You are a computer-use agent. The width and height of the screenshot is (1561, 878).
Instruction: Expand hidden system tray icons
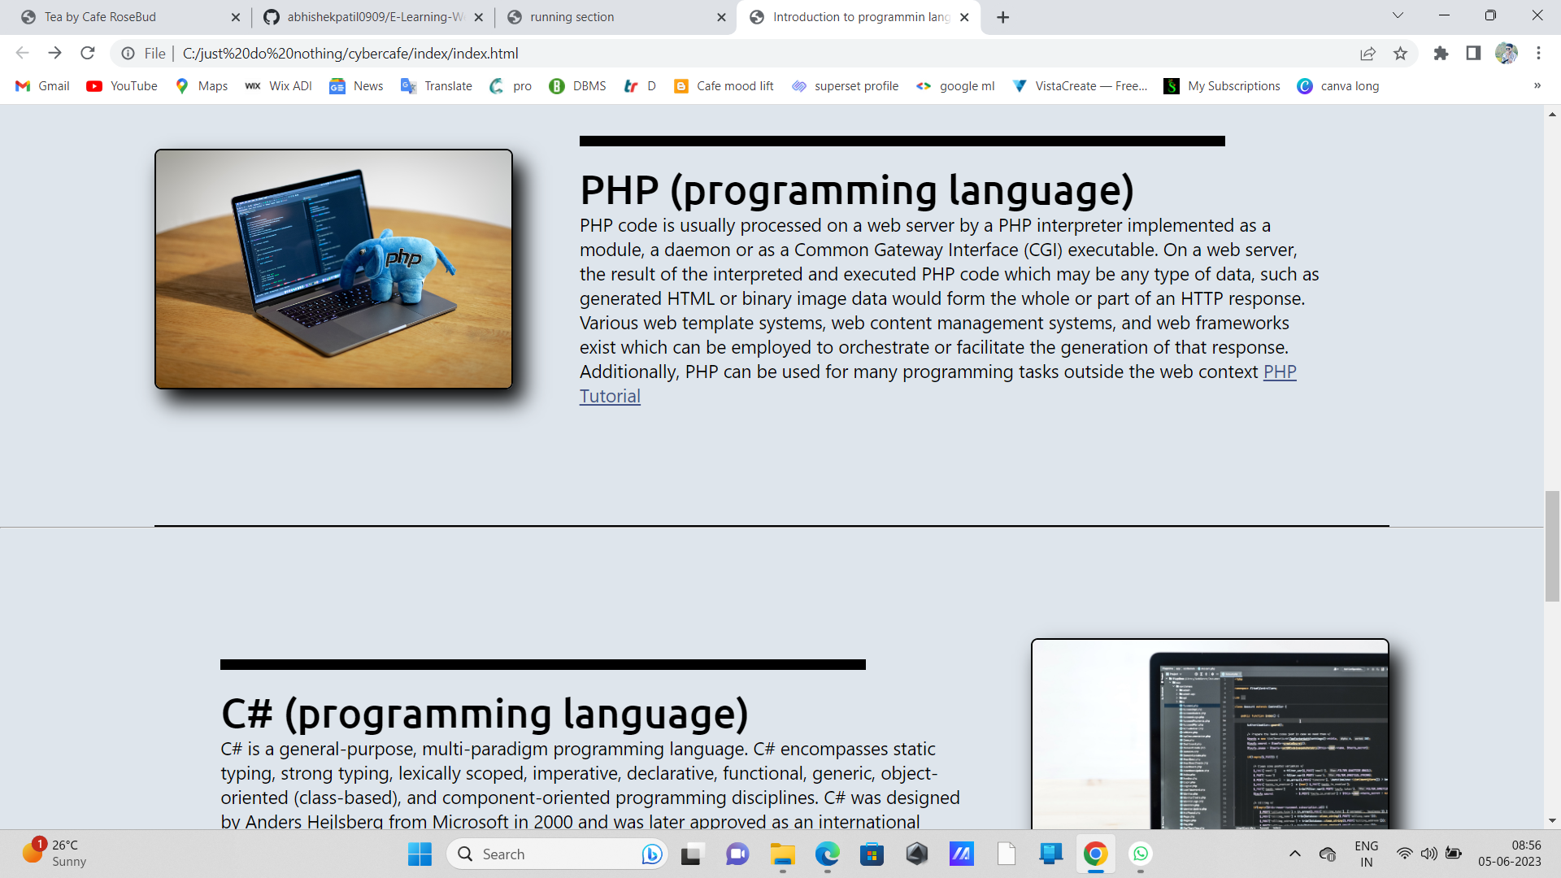click(1294, 854)
